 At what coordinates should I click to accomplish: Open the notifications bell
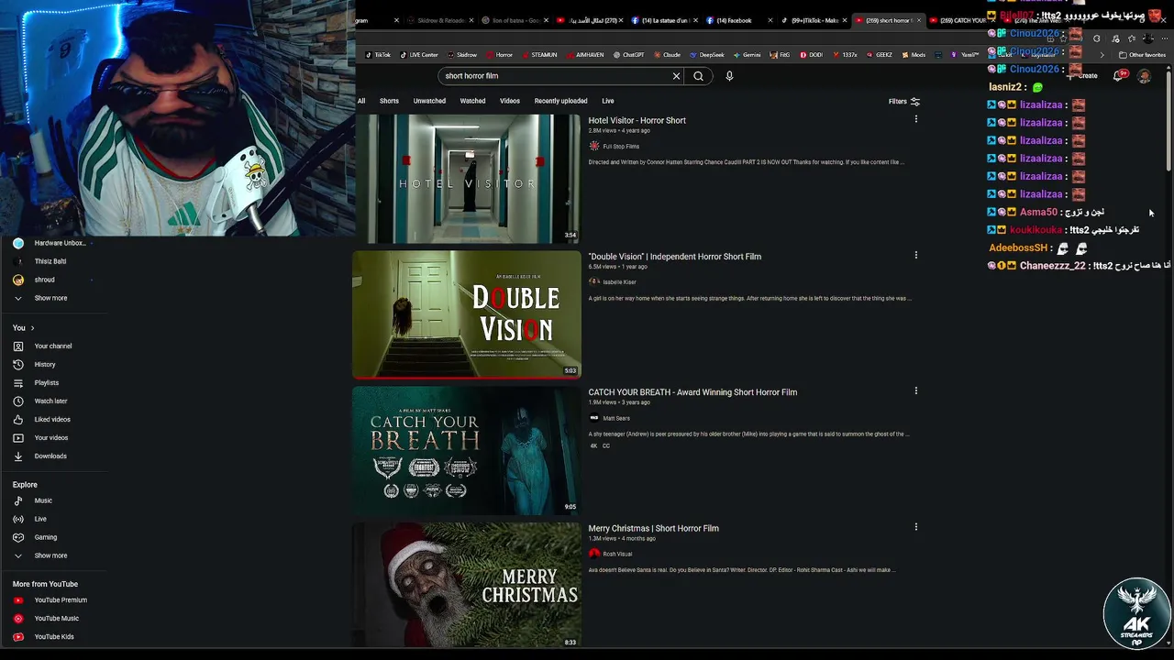[1119, 76]
